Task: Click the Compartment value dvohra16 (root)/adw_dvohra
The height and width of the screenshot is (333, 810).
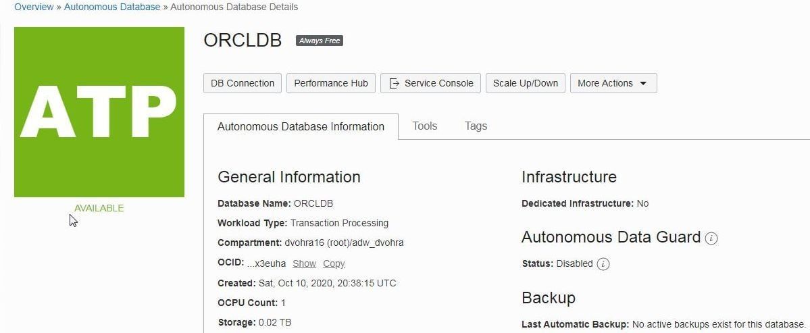Action: pyautogui.click(x=344, y=242)
